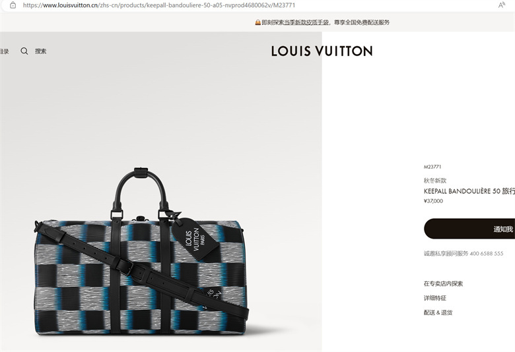The image size is (515, 352).
Task: Click the site security lock icon
Action: pyautogui.click(x=13, y=5)
